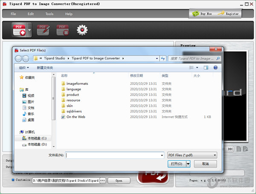Select 库 in navigation pane

(24, 89)
